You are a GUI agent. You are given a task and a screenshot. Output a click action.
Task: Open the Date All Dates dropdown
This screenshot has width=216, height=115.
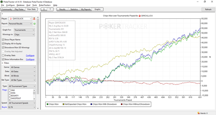(x=23, y=72)
